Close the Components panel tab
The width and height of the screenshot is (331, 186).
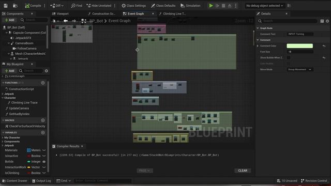point(32,14)
